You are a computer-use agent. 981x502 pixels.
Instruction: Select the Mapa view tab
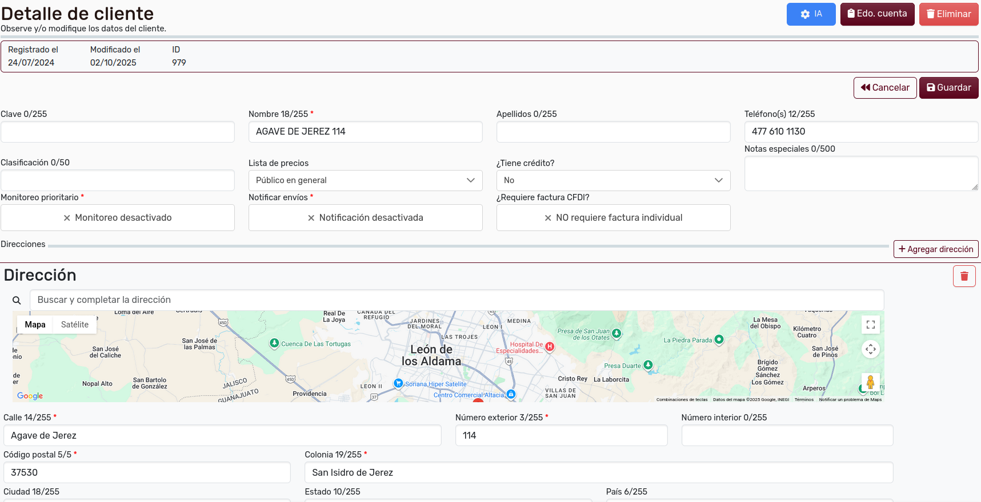[x=35, y=325]
